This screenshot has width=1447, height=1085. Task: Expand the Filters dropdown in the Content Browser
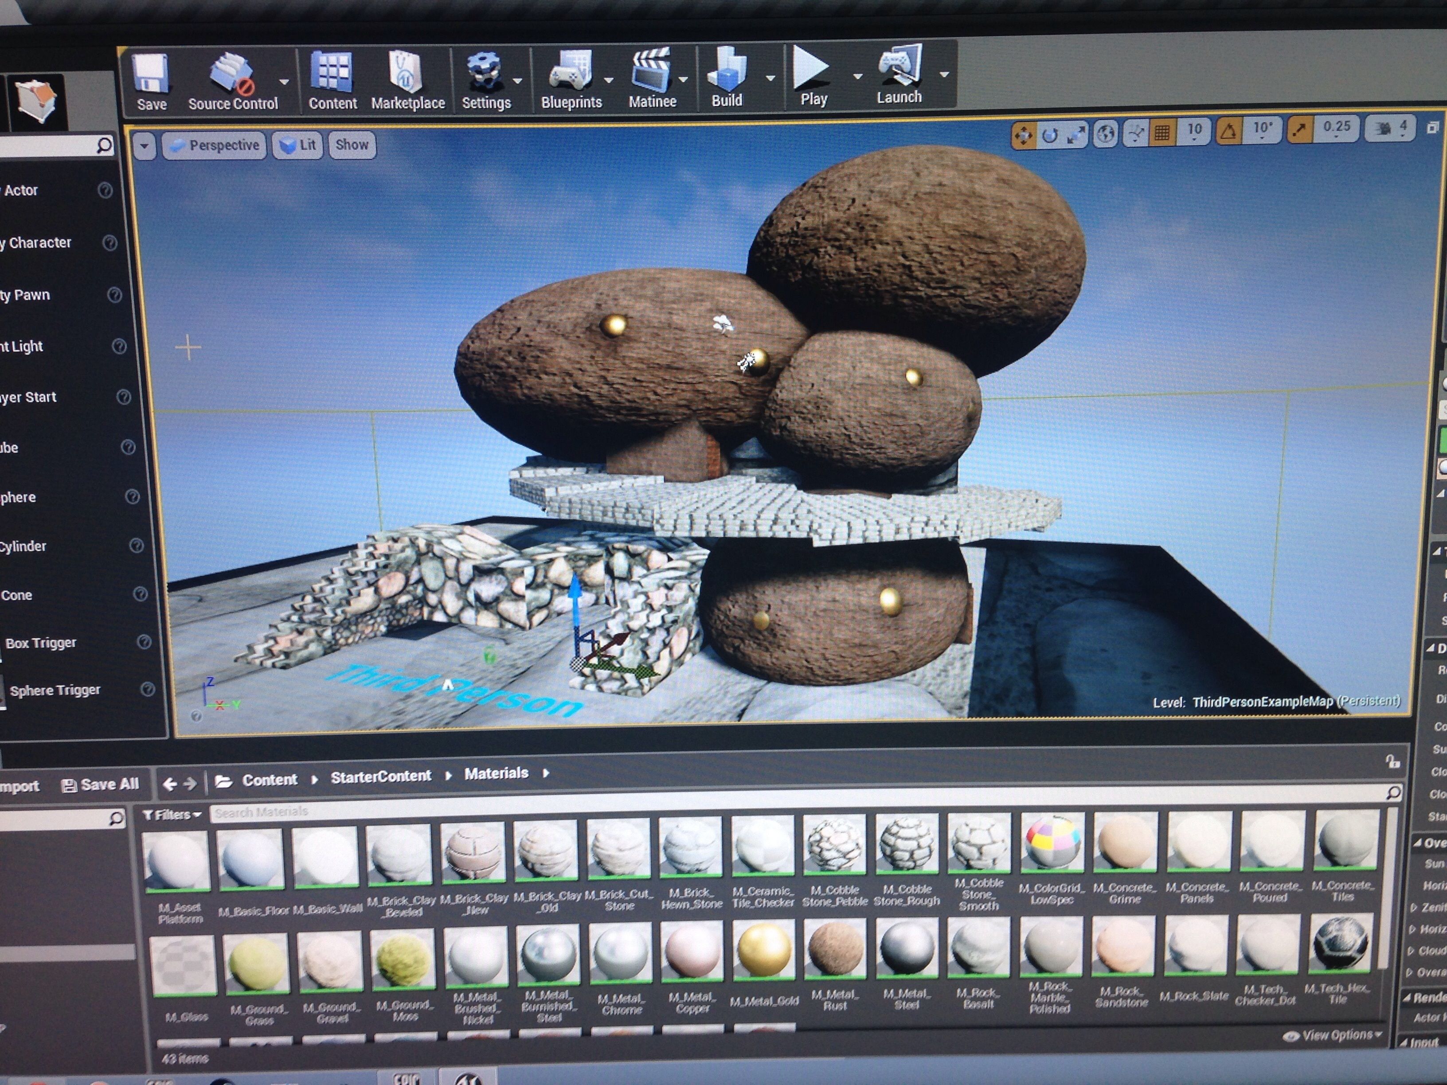coord(172,814)
